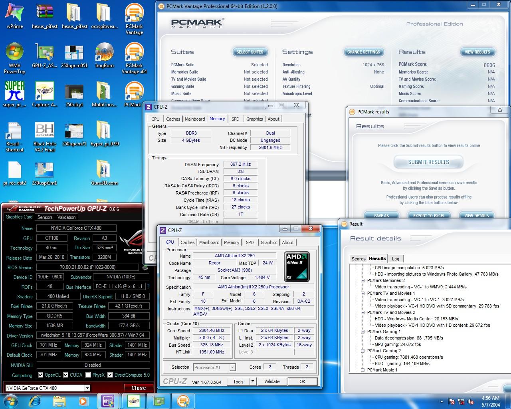Open the Graphics tab in front CPU-Z window

click(269, 242)
